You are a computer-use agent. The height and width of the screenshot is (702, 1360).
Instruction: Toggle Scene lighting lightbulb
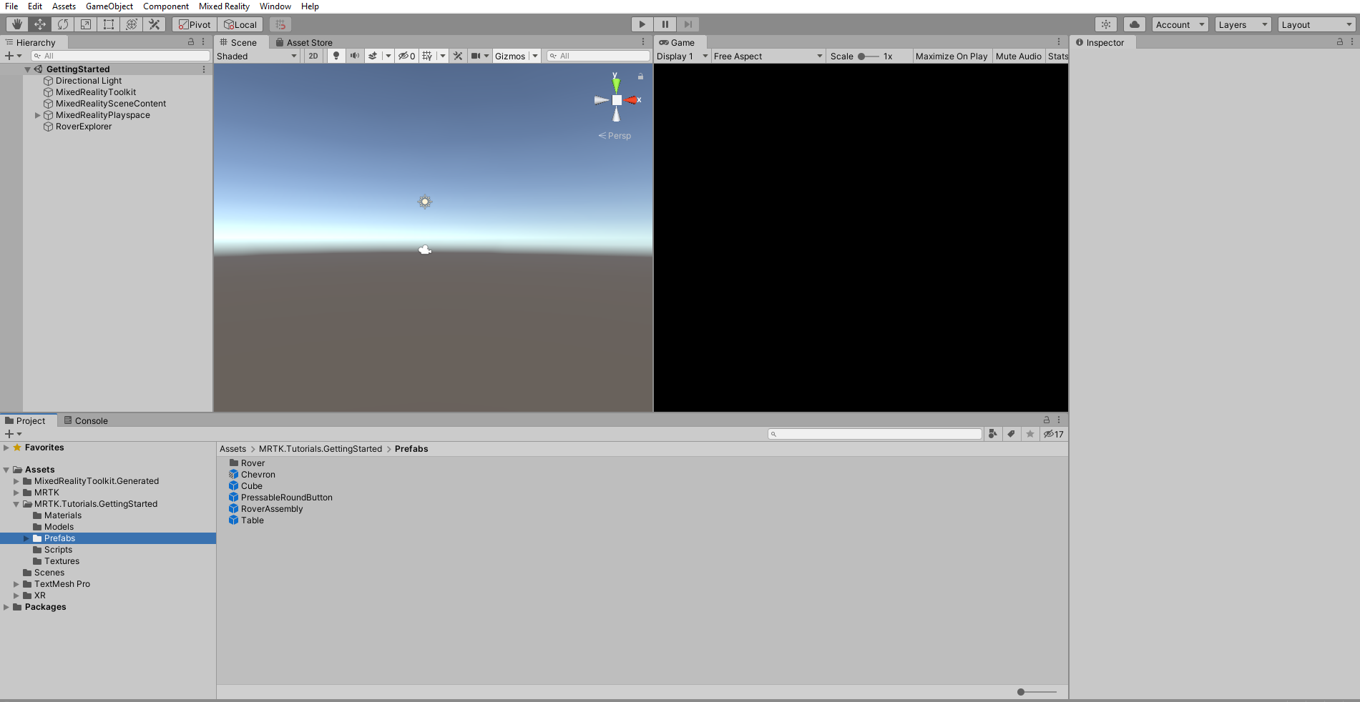(x=336, y=56)
